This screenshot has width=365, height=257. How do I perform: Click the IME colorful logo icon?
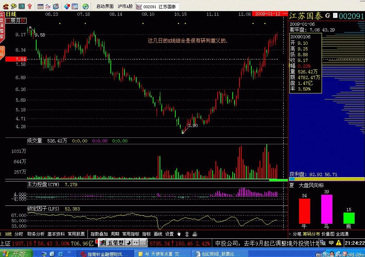tap(102, 243)
